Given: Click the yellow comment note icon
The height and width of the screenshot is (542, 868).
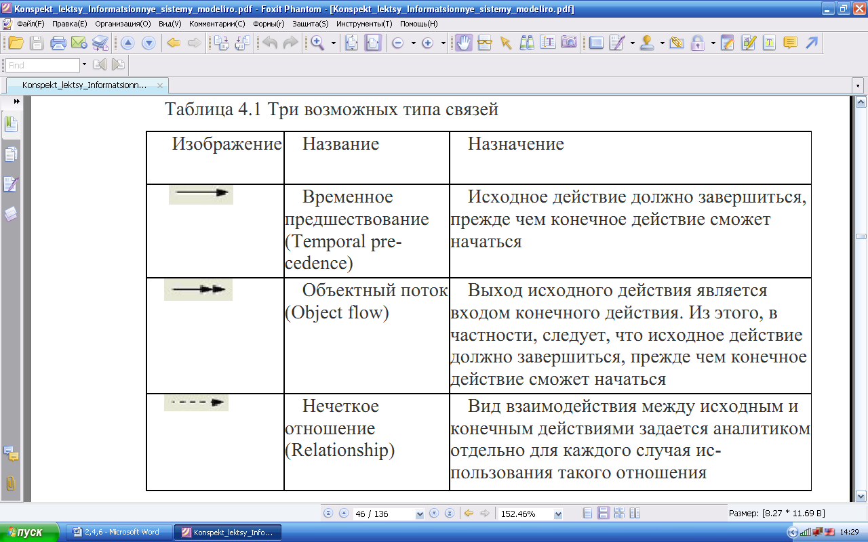Looking at the screenshot, I should pyautogui.click(x=790, y=43).
